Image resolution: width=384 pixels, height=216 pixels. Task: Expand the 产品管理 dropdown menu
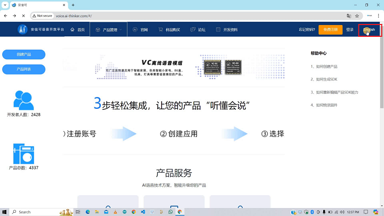coord(108,30)
